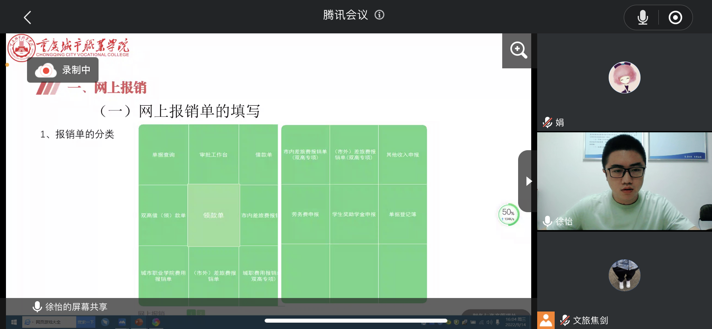Click the circular record button
The width and height of the screenshot is (712, 329).
tap(675, 17)
